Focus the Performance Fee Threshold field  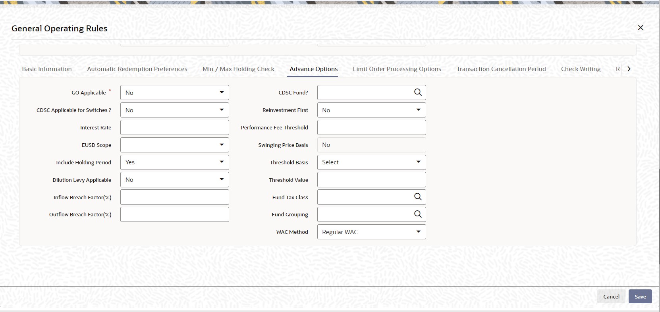pos(372,127)
